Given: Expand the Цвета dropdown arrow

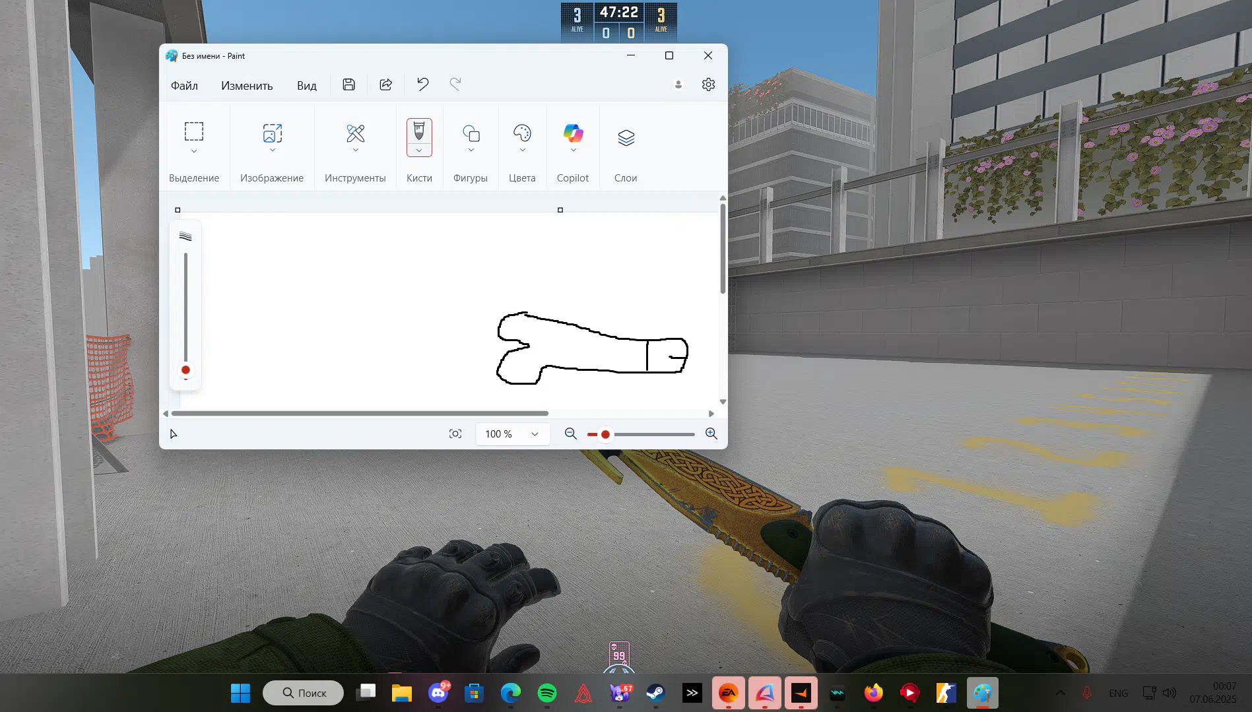Looking at the screenshot, I should tap(523, 150).
